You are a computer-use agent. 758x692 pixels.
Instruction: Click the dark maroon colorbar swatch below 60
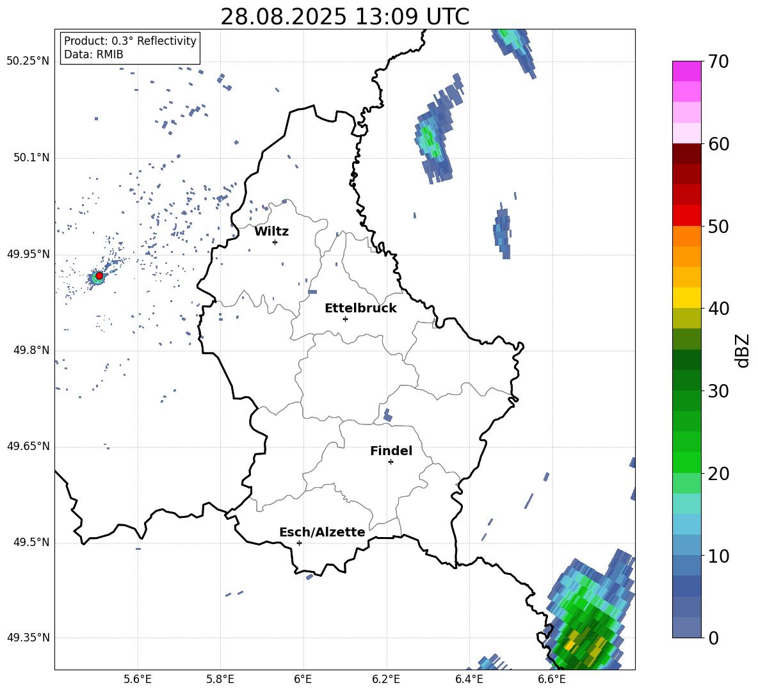[686, 154]
